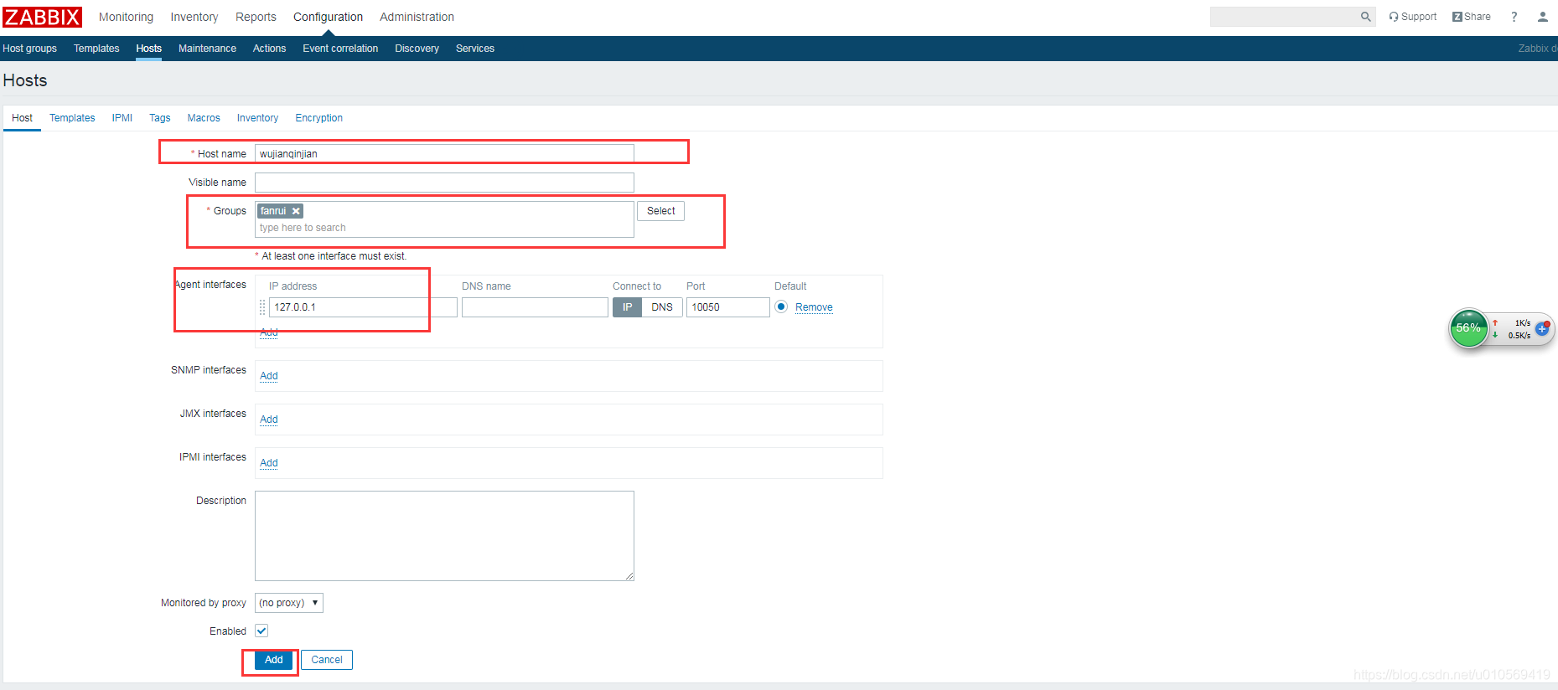Open the Administration menu
Screen dimensions: 1558x690
(417, 17)
